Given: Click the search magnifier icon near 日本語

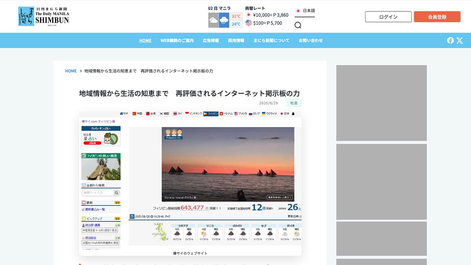Looking at the screenshot, I should point(298,25).
